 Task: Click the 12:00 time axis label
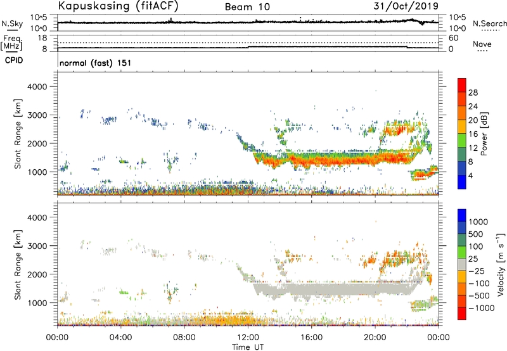pyautogui.click(x=248, y=338)
